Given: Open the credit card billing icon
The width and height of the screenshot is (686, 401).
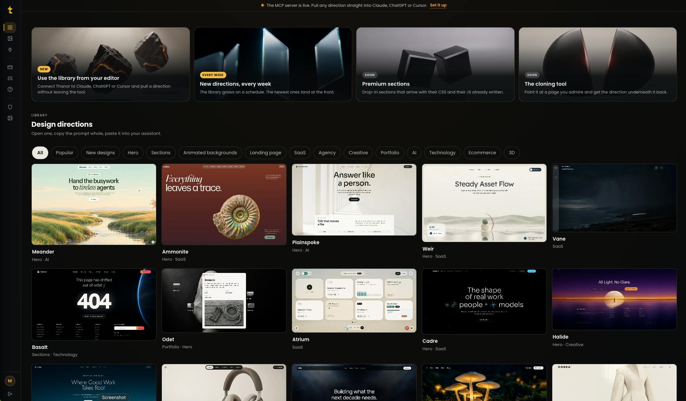Looking at the screenshot, I should click(x=10, y=67).
